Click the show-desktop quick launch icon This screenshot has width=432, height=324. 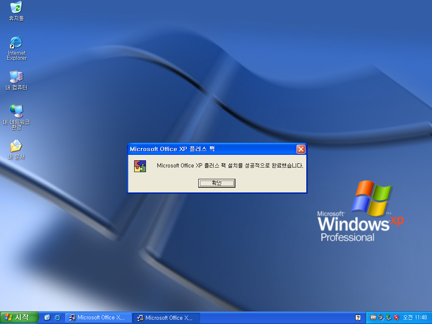pyautogui.click(x=47, y=317)
